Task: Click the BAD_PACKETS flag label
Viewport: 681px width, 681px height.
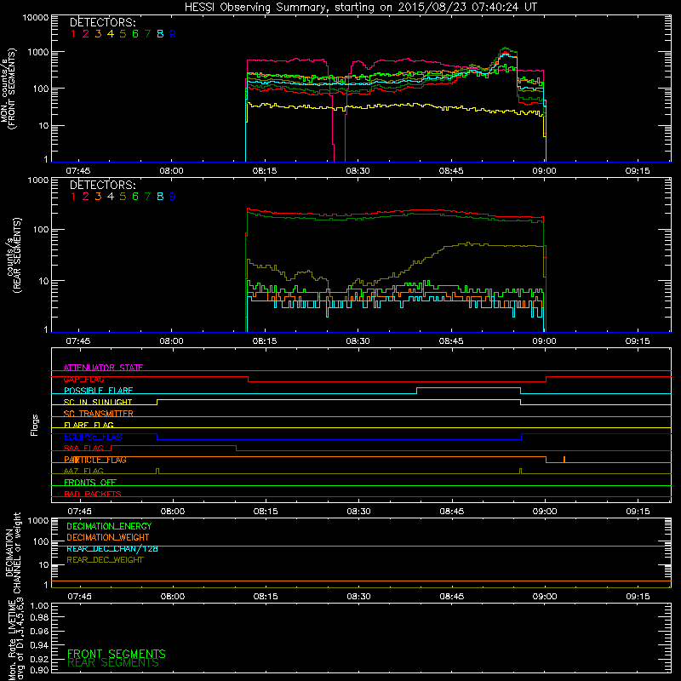Action: point(93,494)
